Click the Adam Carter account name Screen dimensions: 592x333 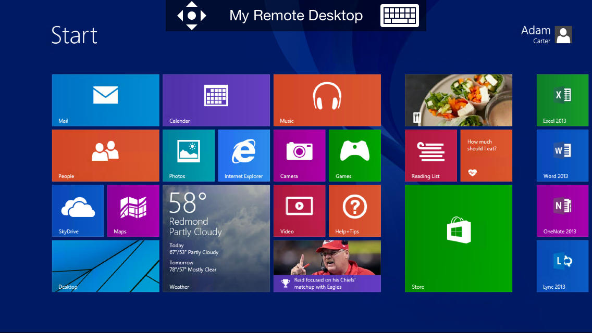pos(535,34)
